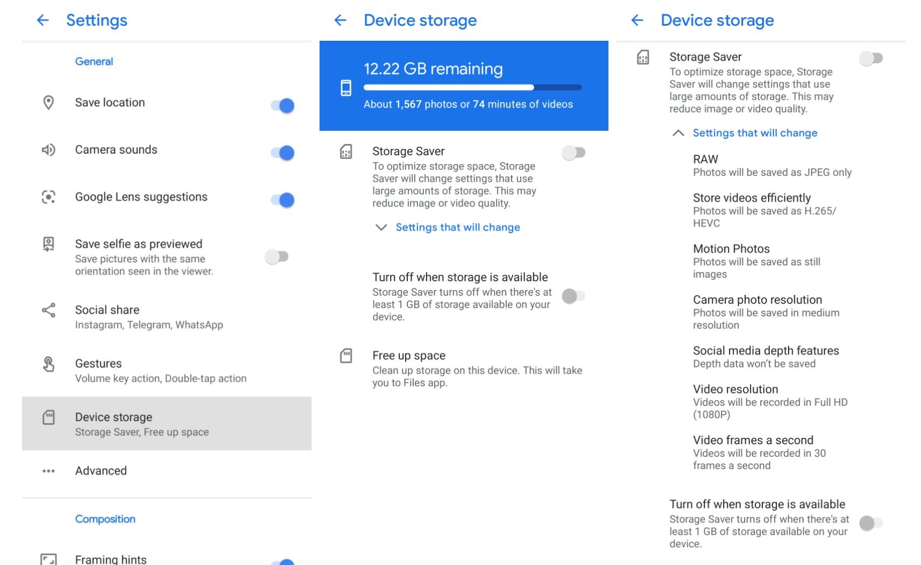Tap the Video resolution Full HD entry
The height and width of the screenshot is (565, 921).
[770, 401]
